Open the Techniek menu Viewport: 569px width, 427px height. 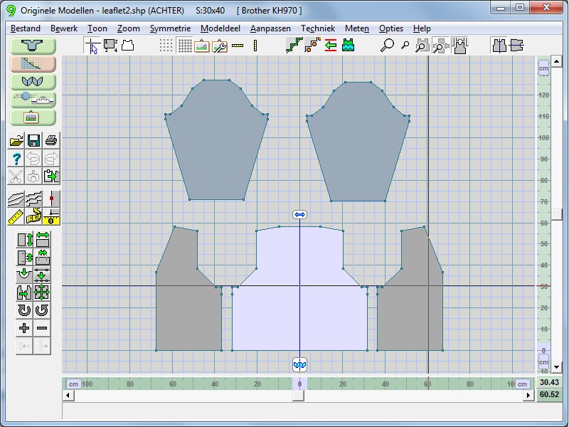317,28
